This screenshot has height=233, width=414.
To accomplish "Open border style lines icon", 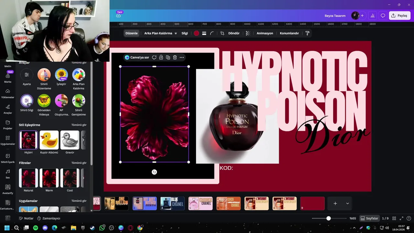I will (204, 33).
